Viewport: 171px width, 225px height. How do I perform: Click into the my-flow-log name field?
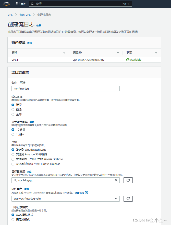point(66,89)
